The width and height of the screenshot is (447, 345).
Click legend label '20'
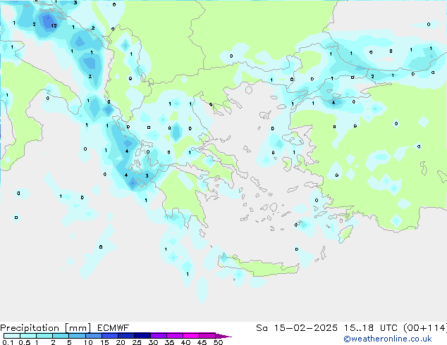pos(121,342)
